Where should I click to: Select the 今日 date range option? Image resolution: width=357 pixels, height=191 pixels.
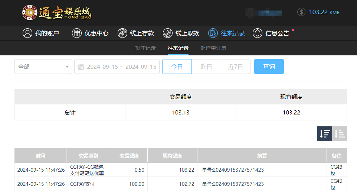pyautogui.click(x=177, y=67)
